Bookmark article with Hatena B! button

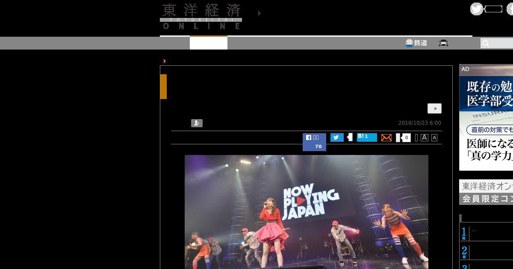pos(366,137)
